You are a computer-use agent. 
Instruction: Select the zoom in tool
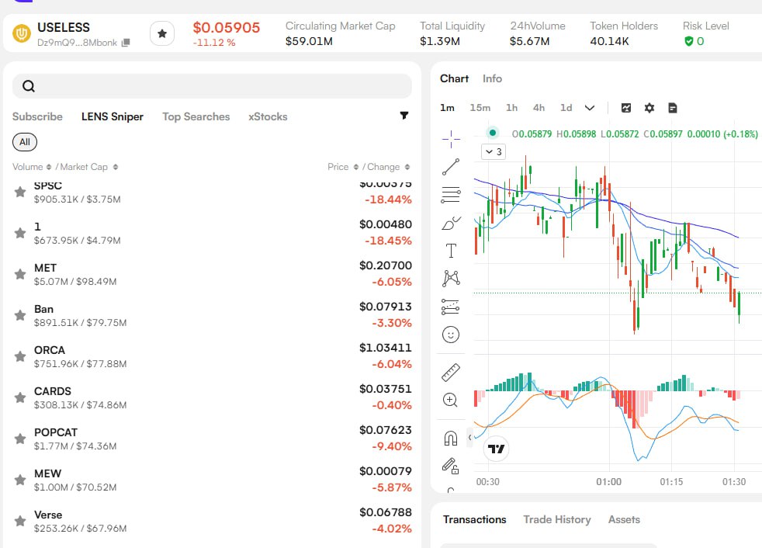[451, 400]
